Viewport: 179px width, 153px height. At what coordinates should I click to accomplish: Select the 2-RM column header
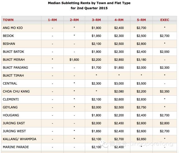pos(74,20)
